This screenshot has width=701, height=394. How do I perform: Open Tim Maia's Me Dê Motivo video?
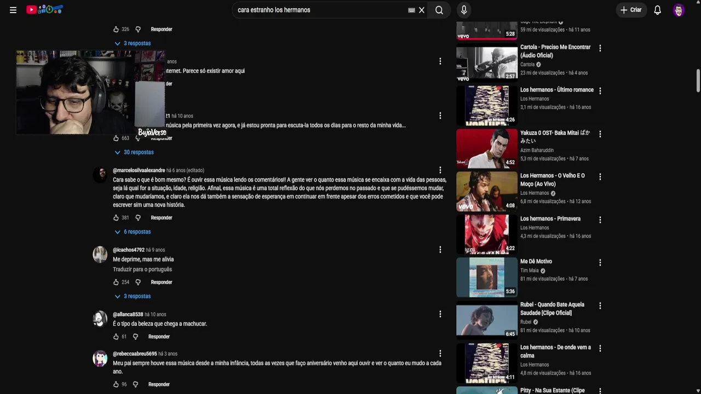pyautogui.click(x=487, y=277)
